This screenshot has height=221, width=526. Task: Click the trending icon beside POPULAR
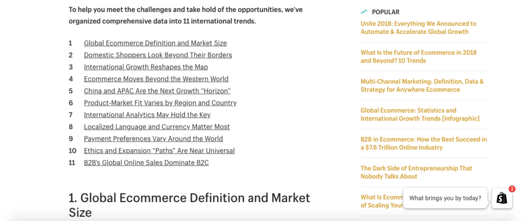coord(364,12)
